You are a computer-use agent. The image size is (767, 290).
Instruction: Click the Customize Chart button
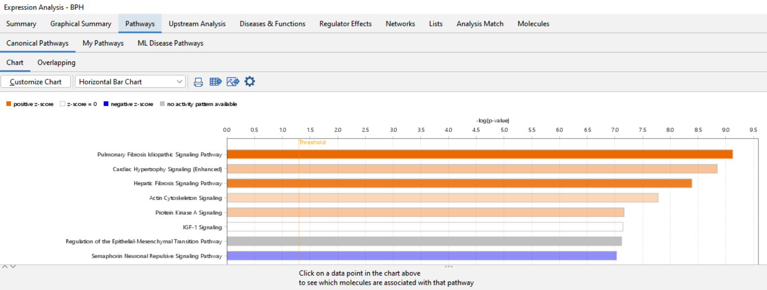click(36, 82)
